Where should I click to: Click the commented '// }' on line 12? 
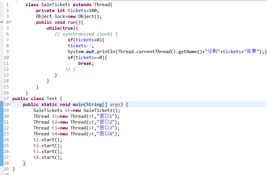[70, 69]
